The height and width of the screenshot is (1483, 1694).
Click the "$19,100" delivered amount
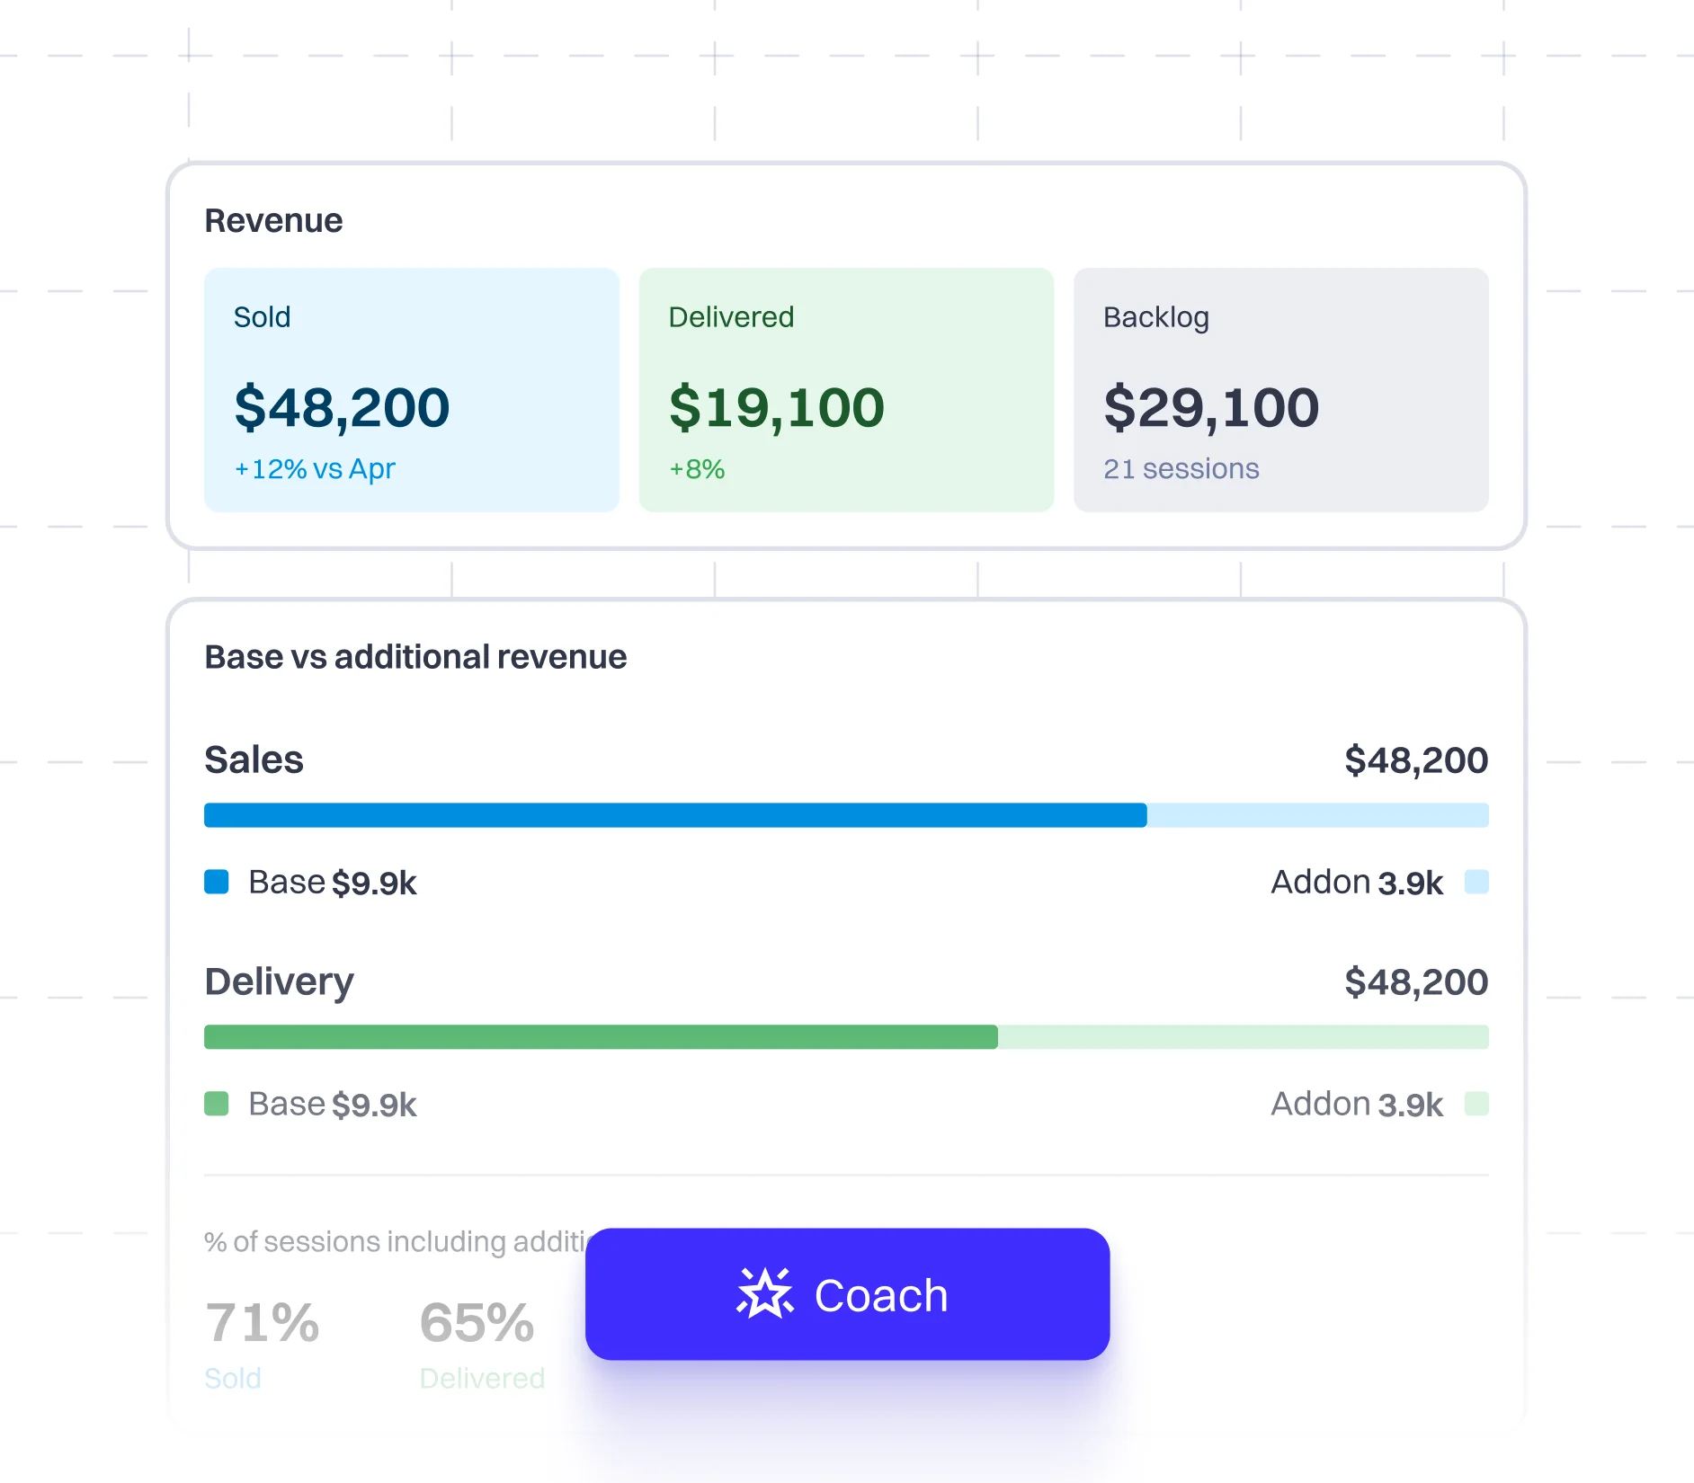coord(777,407)
